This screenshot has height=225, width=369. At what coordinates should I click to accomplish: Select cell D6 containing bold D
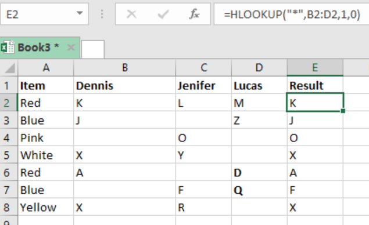259,172
